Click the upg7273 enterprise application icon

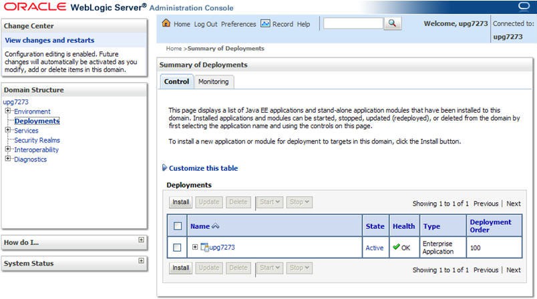(x=204, y=247)
